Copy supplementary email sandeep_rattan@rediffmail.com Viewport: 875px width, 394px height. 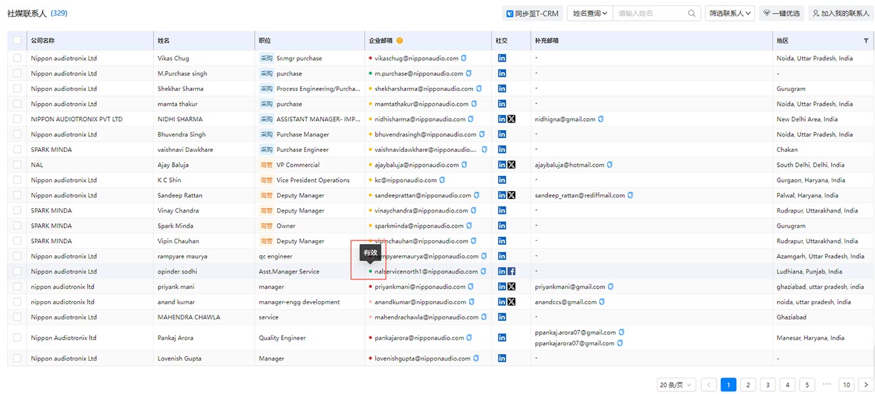[630, 195]
